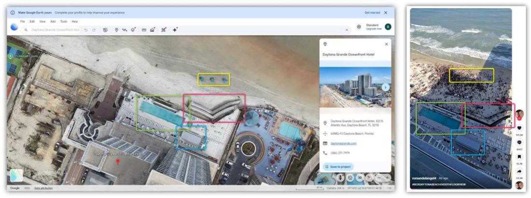Toggle the 3D view button

[x=360, y=178]
